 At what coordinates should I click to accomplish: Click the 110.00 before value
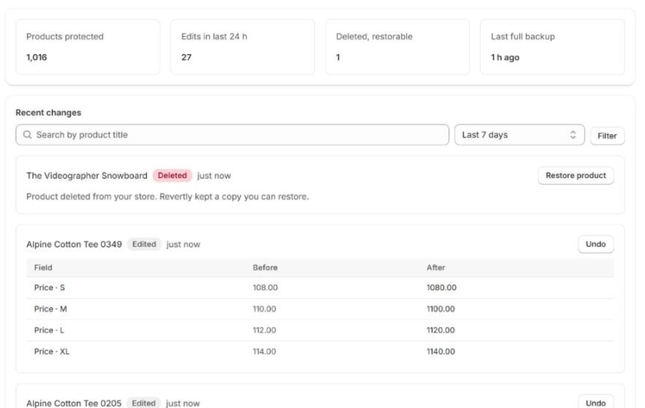pos(264,309)
